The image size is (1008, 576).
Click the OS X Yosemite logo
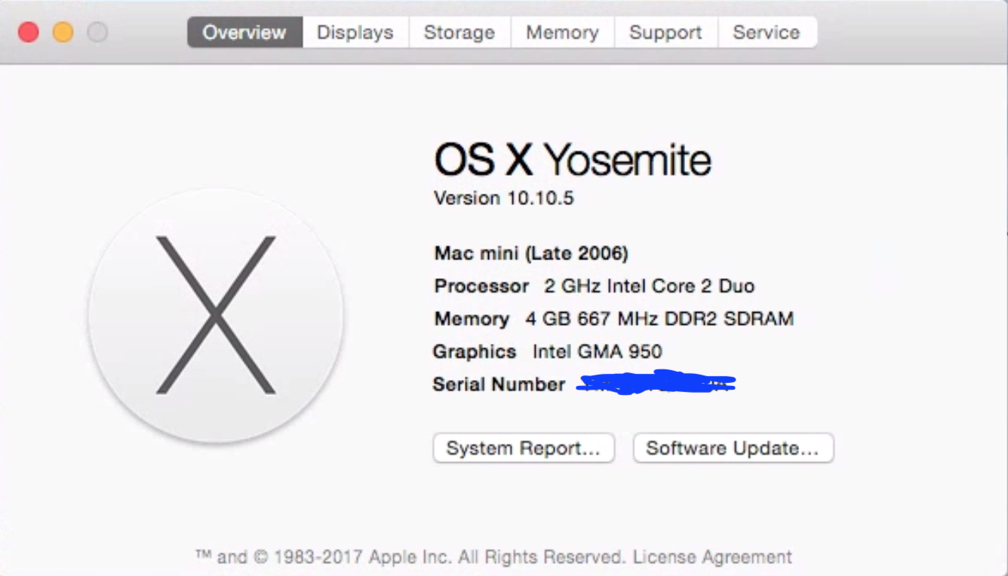(216, 315)
